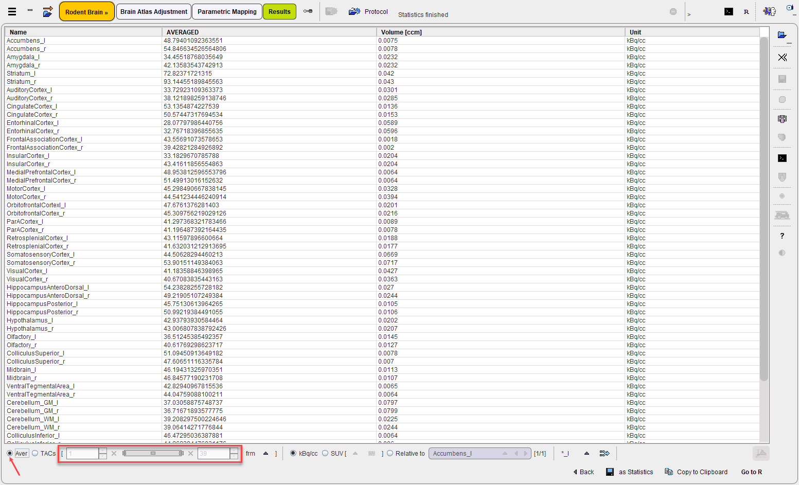Image resolution: width=799 pixels, height=485 pixels.
Task: Click the Protocol button label
Action: (376, 11)
